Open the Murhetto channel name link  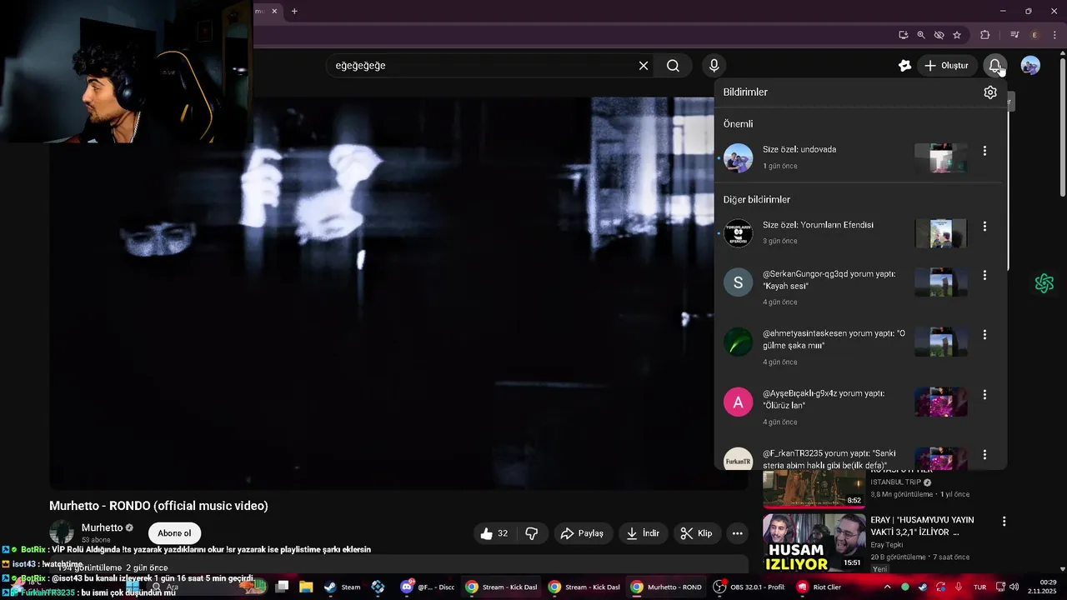pos(102,527)
